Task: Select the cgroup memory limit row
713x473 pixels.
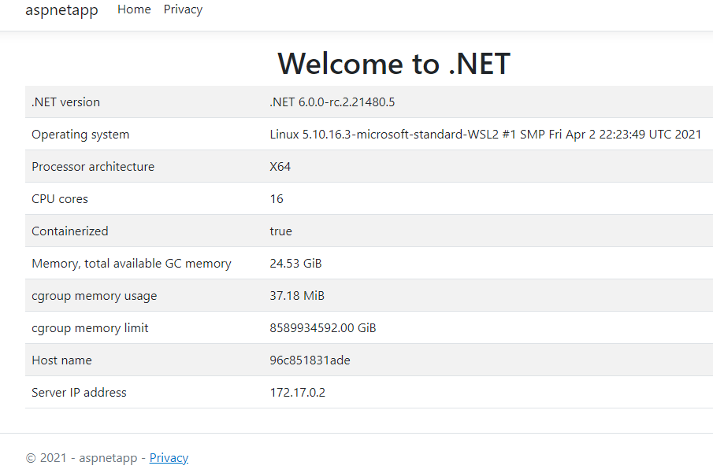Action: tap(90, 327)
